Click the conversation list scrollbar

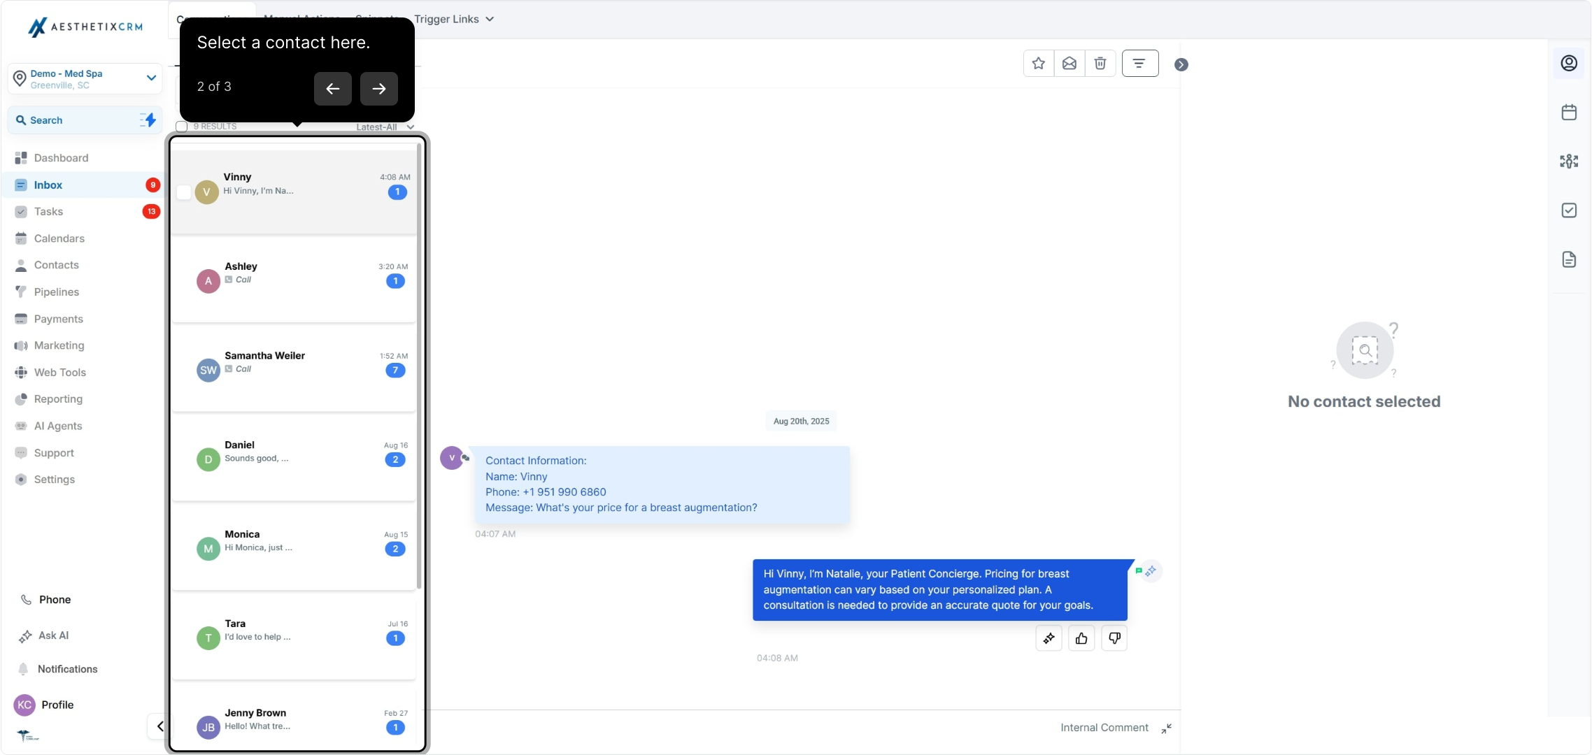click(419, 366)
